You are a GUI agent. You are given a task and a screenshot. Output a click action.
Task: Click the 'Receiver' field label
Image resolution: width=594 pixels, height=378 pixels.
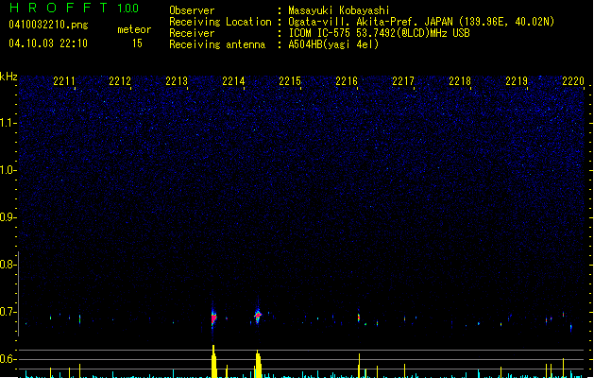tap(192, 33)
